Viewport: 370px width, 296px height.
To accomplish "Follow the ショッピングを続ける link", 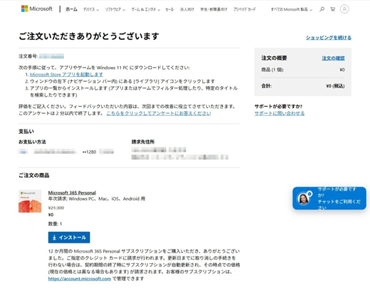I will pyautogui.click(x=329, y=38).
